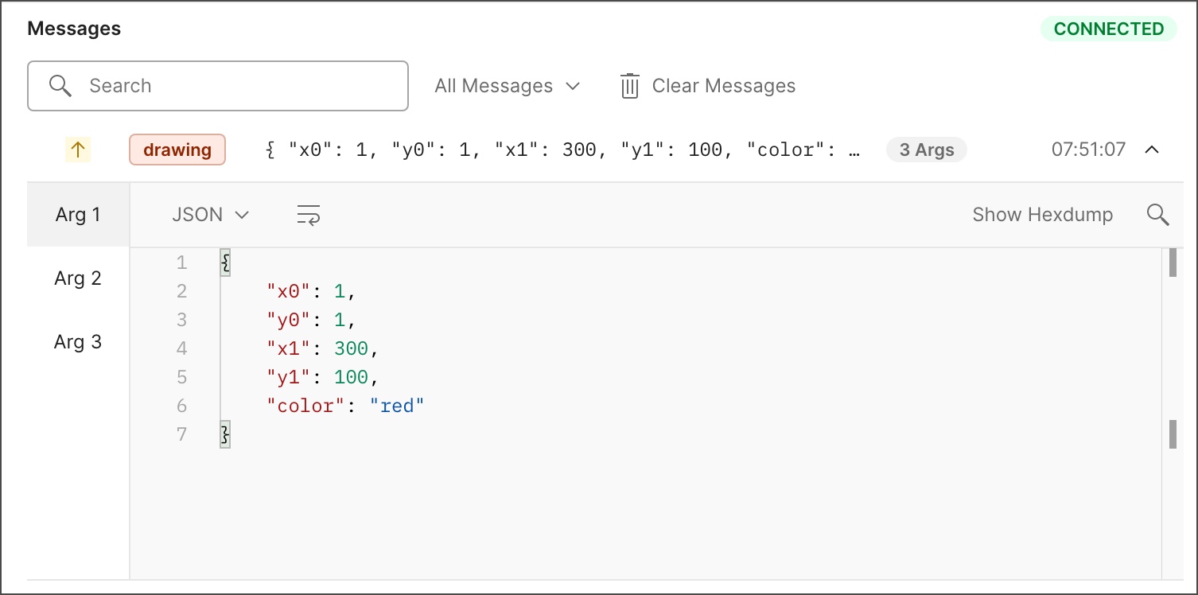Fold the JSON object at line 1
This screenshot has height=595, width=1198.
coord(224,262)
